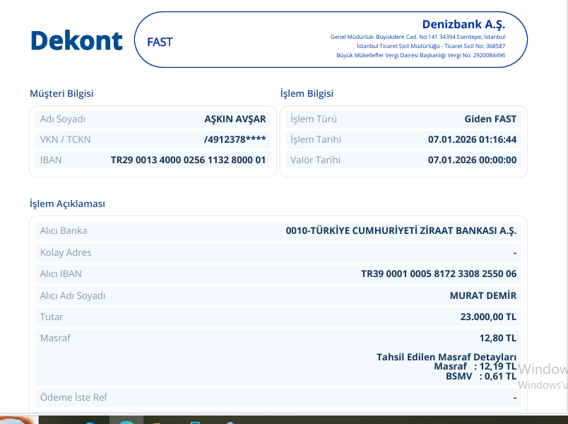568x424 pixels.
Task: Click the Genel Müdürlük address line
Action: (418, 37)
